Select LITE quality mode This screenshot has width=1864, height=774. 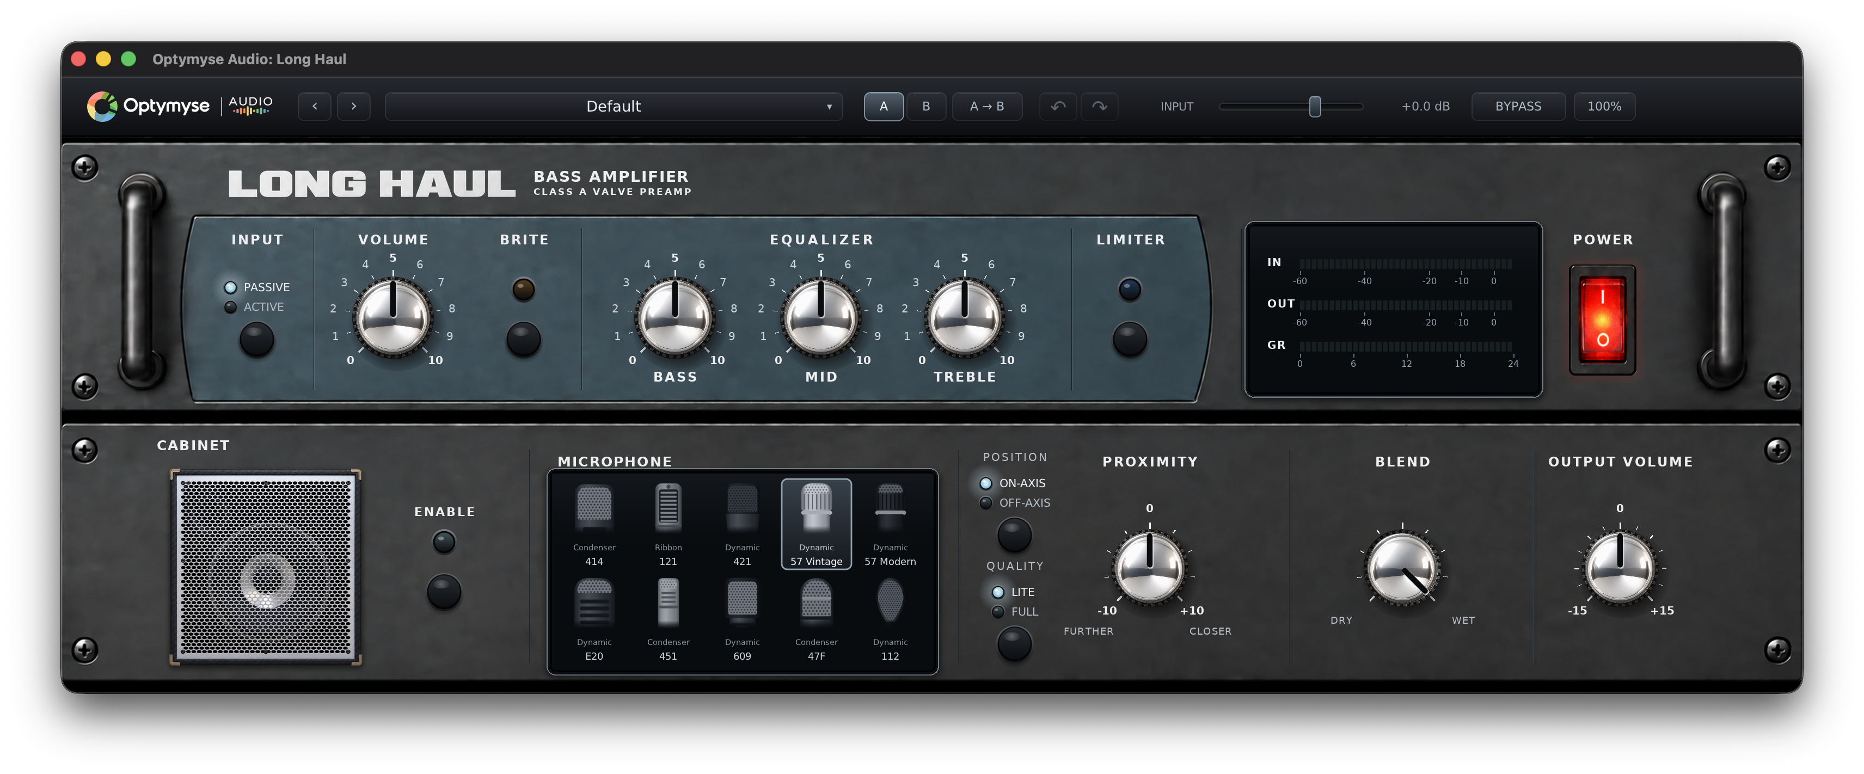(x=1013, y=592)
